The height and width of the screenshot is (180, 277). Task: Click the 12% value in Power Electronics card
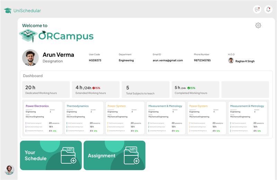click(x=55, y=131)
